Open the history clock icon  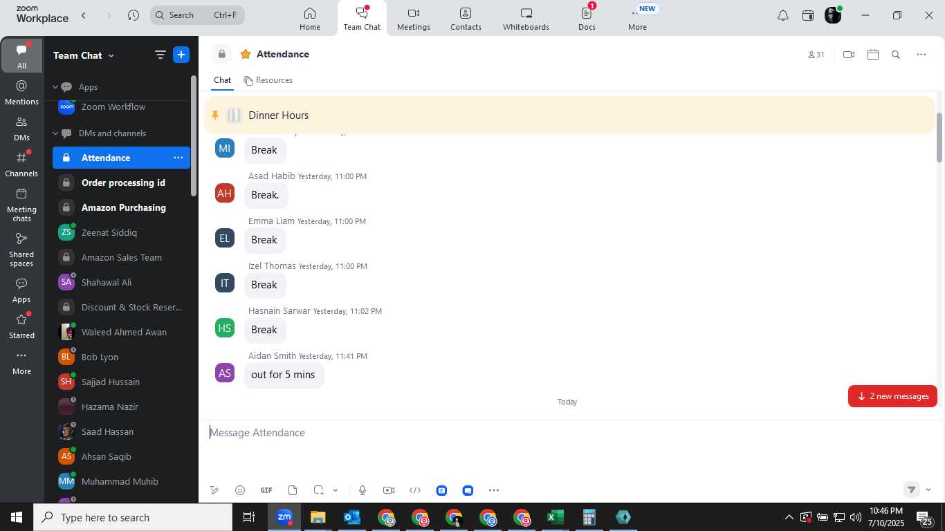134,15
